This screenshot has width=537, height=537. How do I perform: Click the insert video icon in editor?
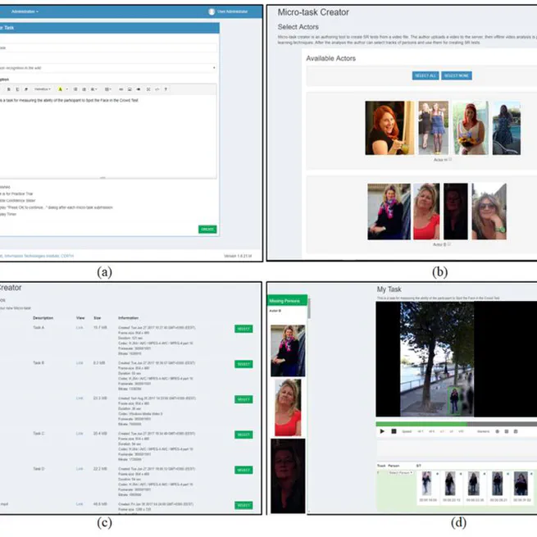coord(138,89)
